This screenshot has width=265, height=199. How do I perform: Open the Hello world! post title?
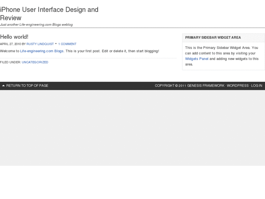(x=14, y=37)
